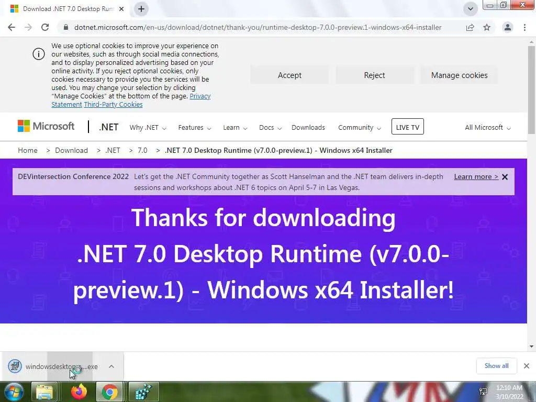Go to the .NET home link

point(109,127)
